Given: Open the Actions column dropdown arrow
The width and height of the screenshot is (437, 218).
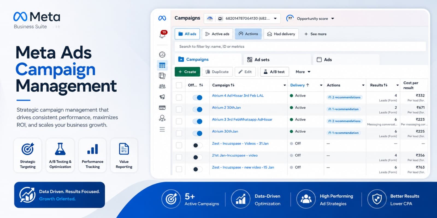Looking at the screenshot, I should pos(363,85).
